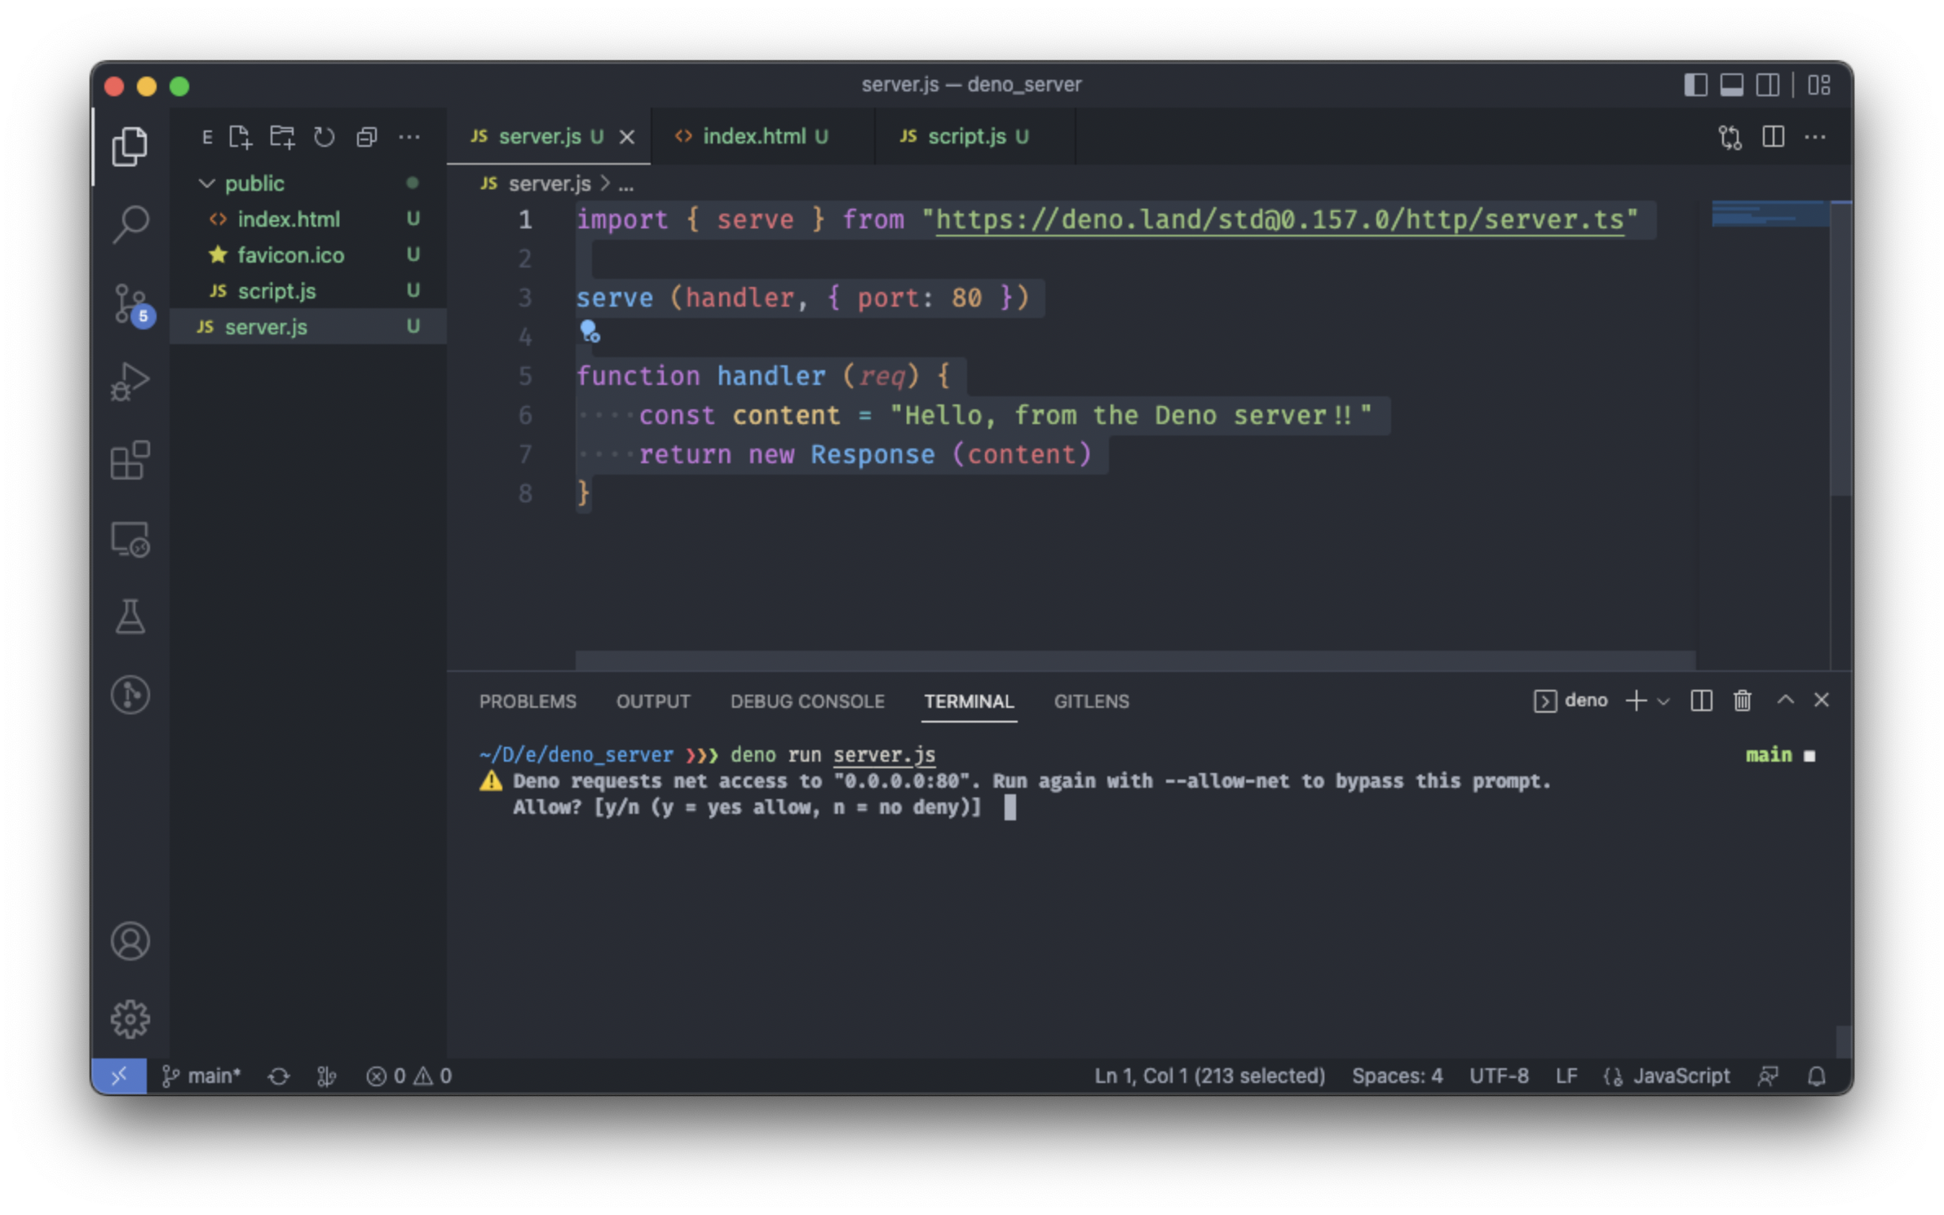This screenshot has width=1944, height=1215.
Task: Click the feedback icon in status bar
Action: (1768, 1076)
